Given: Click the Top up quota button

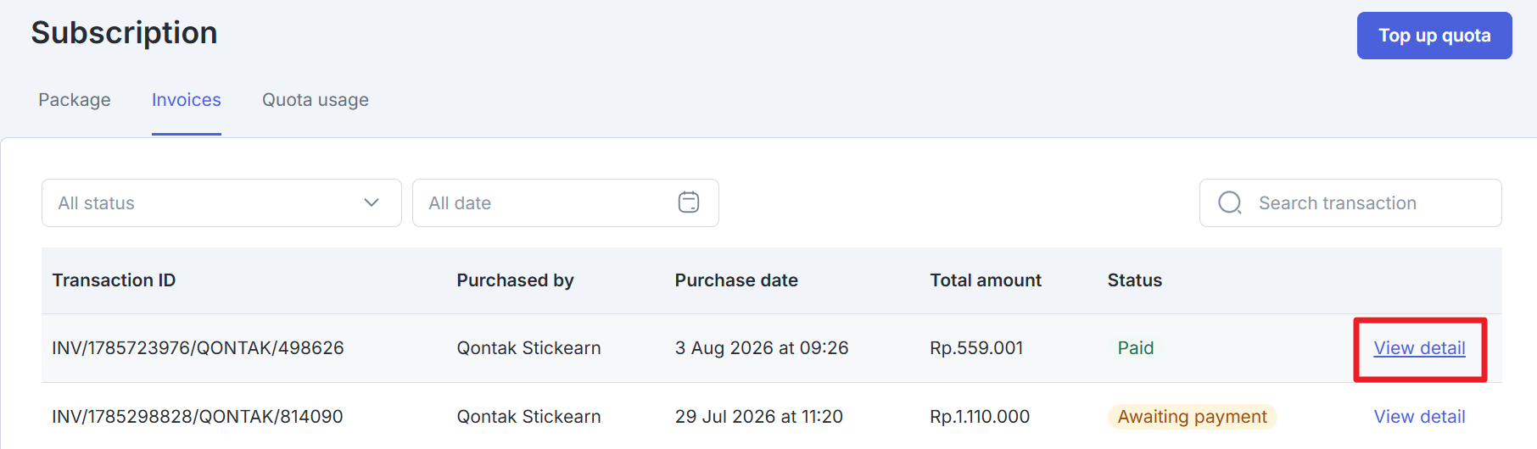Looking at the screenshot, I should pos(1434,36).
